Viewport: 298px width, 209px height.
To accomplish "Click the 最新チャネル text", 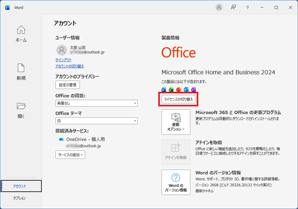I will click(x=204, y=191).
